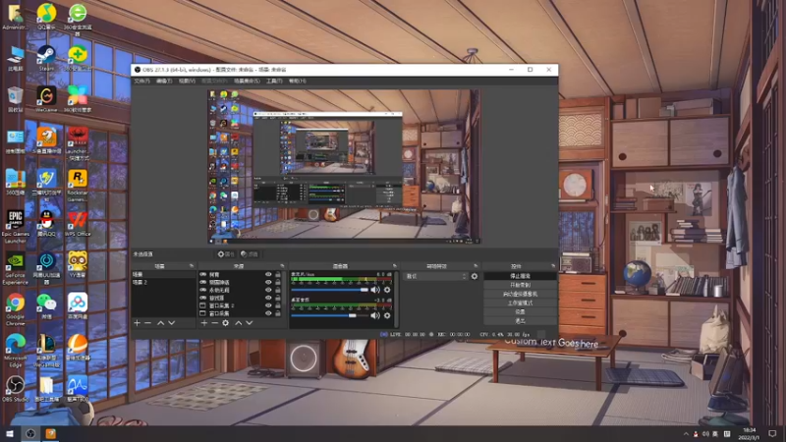The height and width of the screenshot is (442, 786).
Task: Open 视图(V) menu in OBS
Action: [187, 82]
